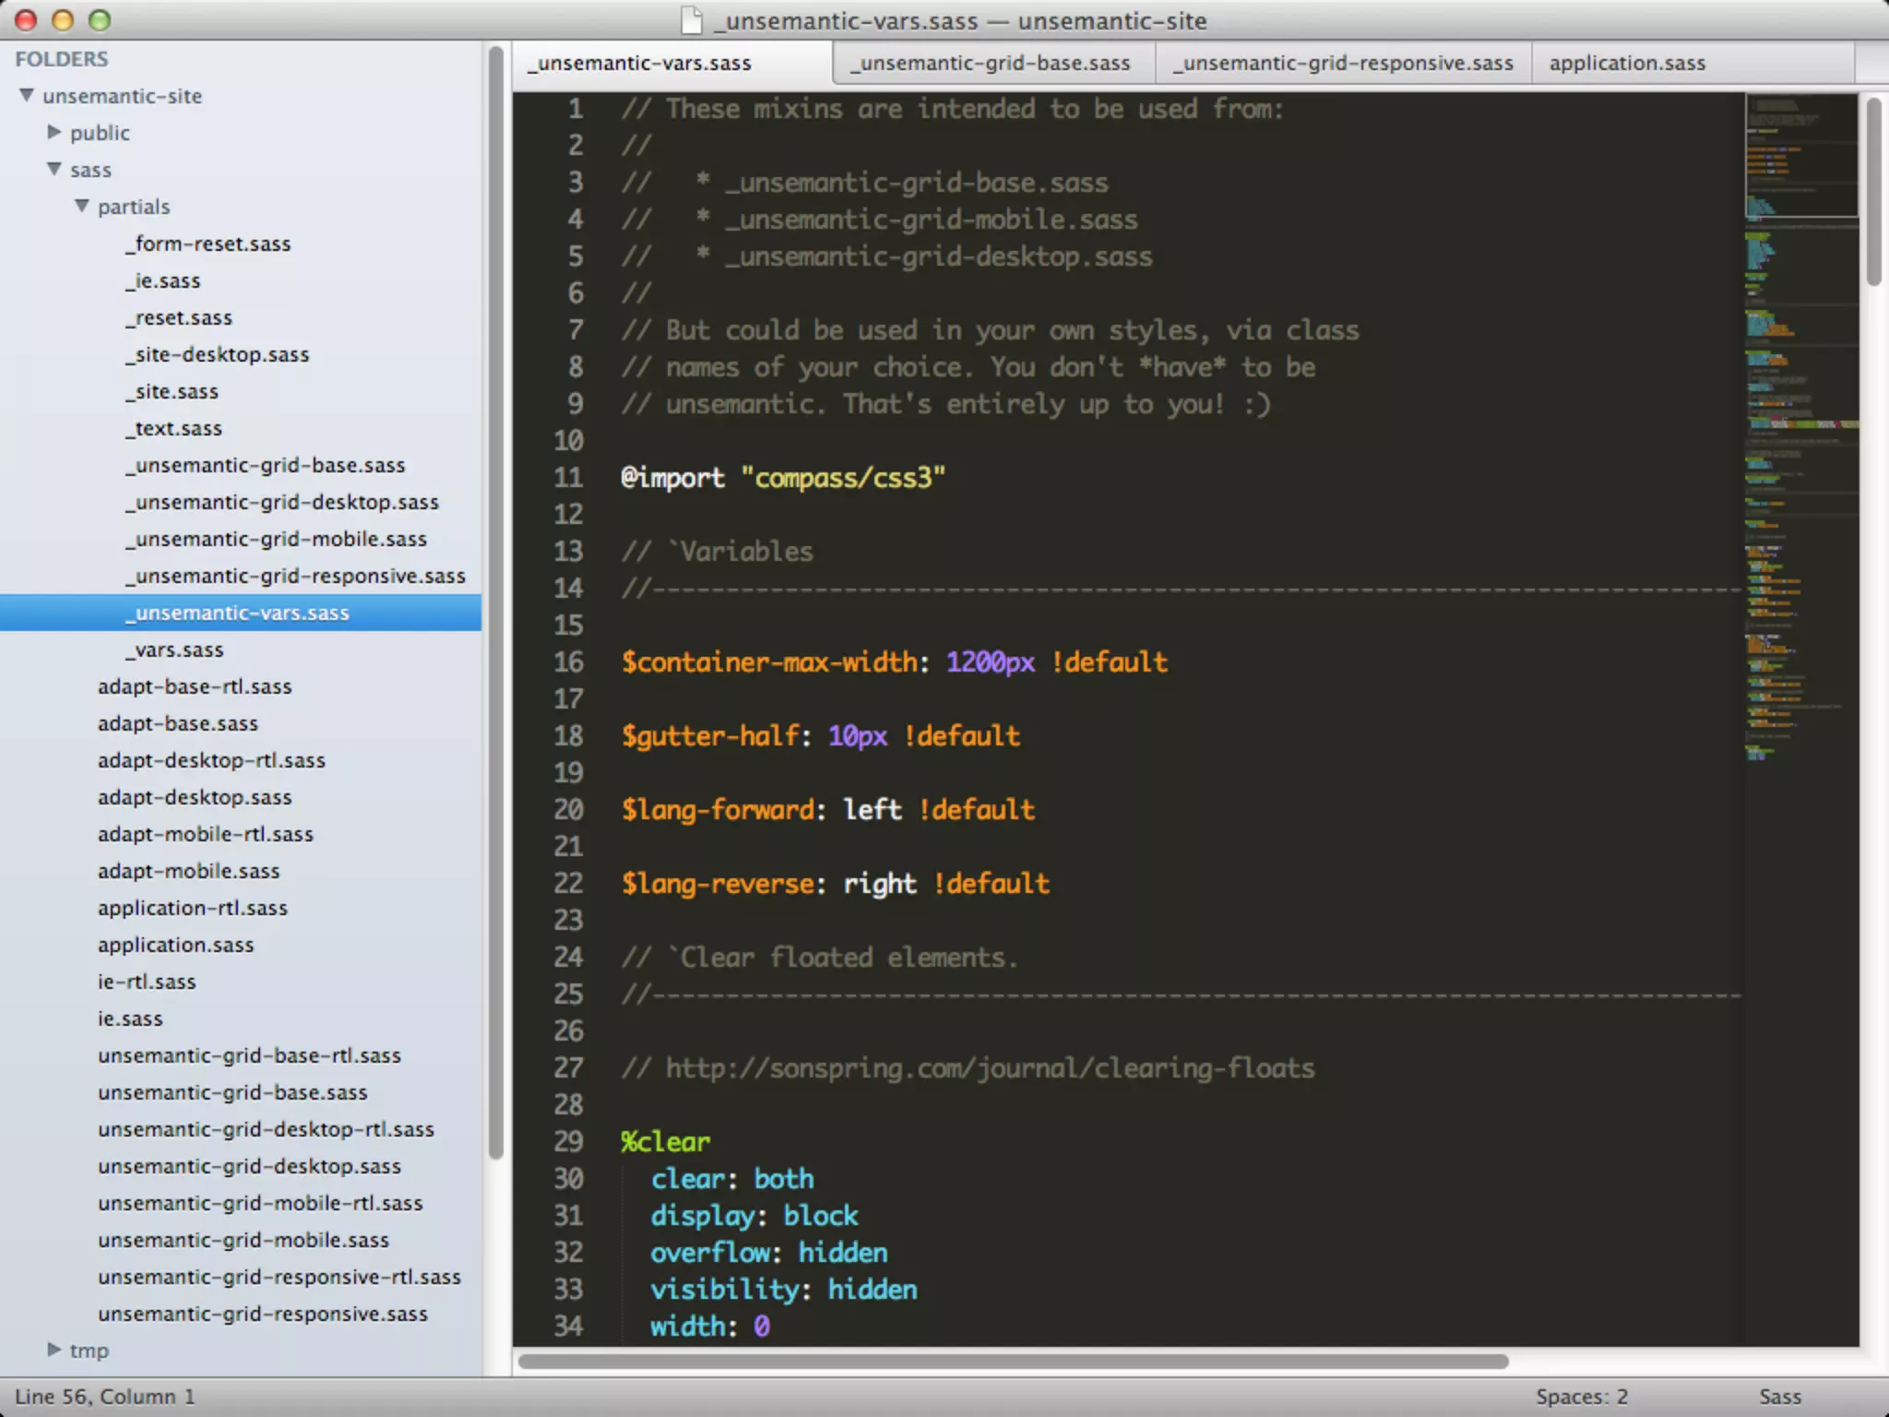1889x1417 pixels.
Task: Click the horizontal scrollbar below code
Action: pos(1013,1362)
